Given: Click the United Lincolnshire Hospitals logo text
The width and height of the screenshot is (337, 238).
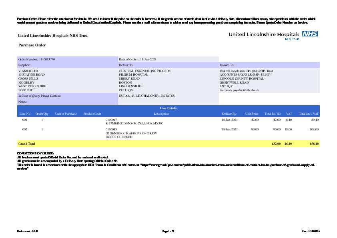Looking at the screenshot, I should point(264,35).
